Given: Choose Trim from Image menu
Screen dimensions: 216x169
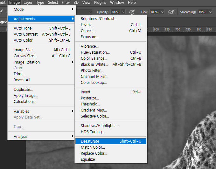Looking at the screenshot, I should click(x=41, y=74).
